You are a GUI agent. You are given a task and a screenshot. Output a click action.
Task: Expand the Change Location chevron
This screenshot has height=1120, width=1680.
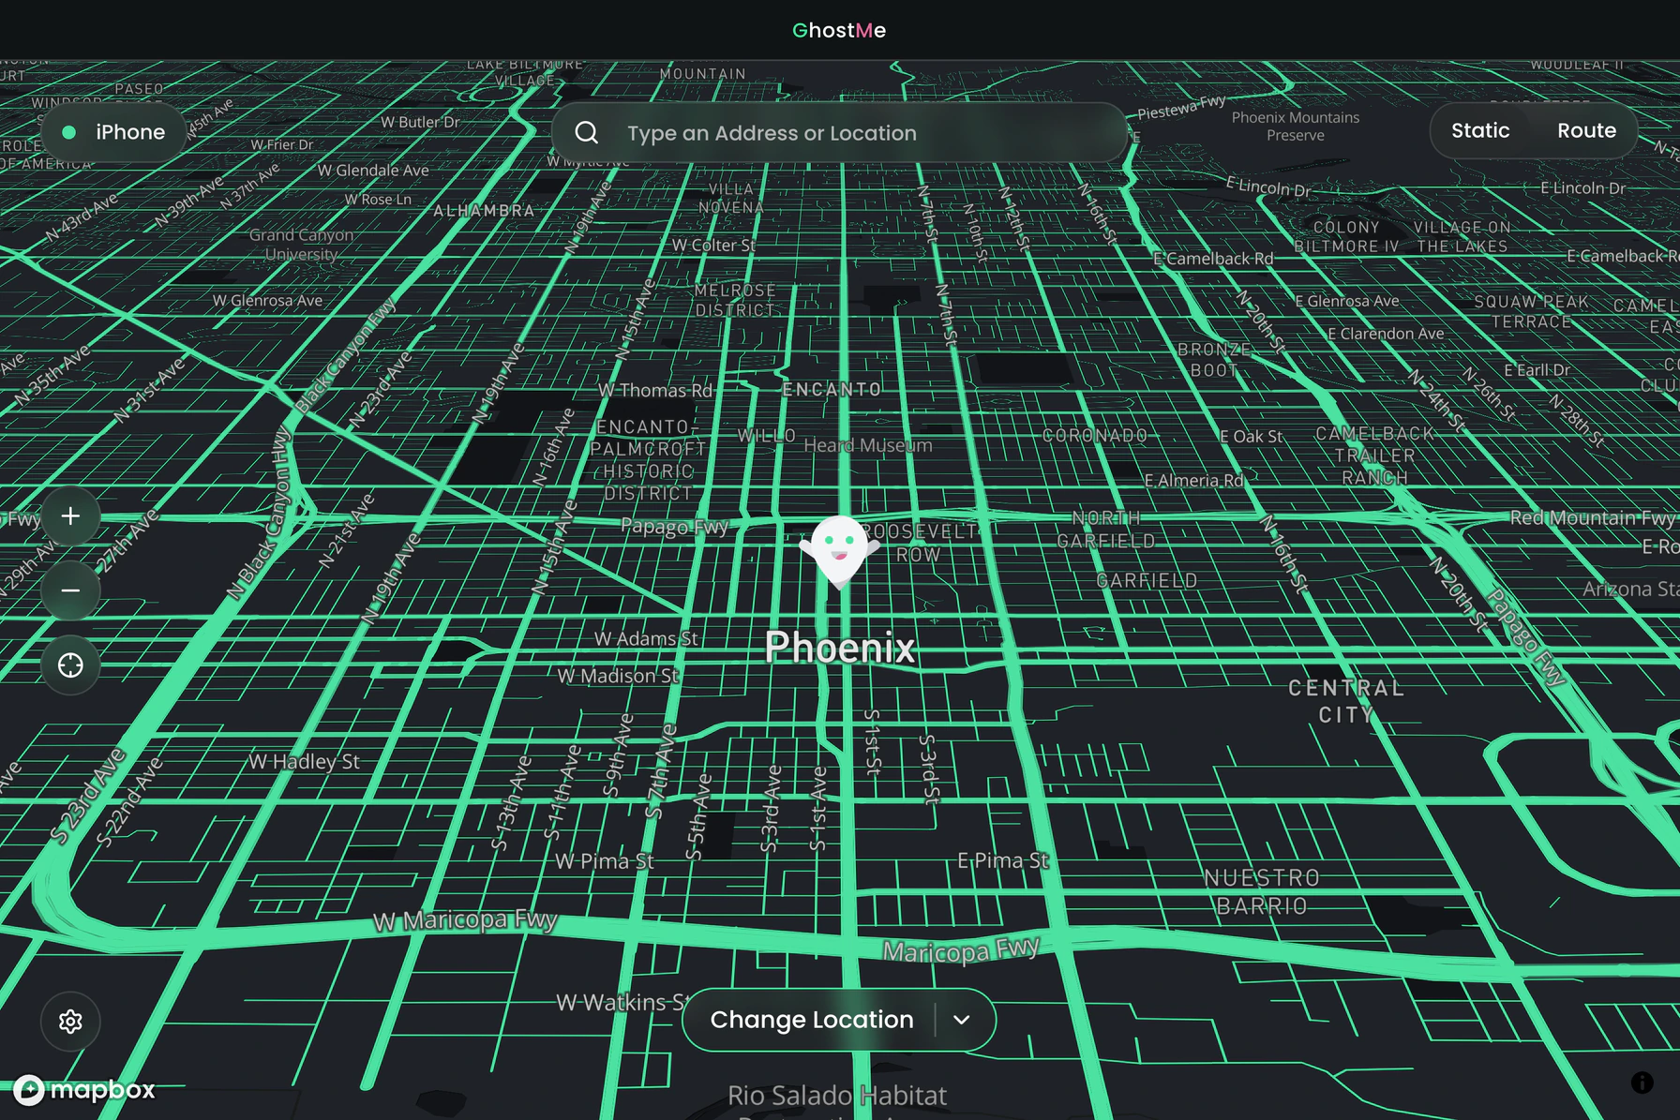pyautogui.click(x=962, y=1020)
